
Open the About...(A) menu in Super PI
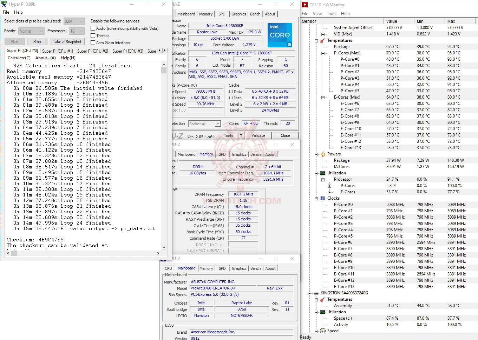click(46, 58)
